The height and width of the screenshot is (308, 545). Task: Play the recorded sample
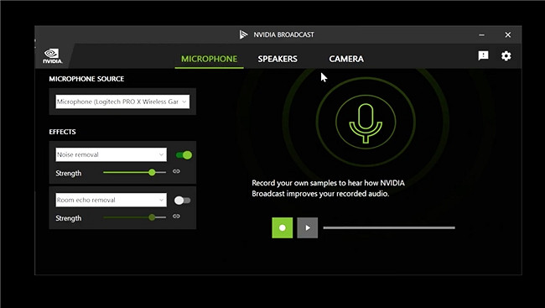[x=307, y=227]
